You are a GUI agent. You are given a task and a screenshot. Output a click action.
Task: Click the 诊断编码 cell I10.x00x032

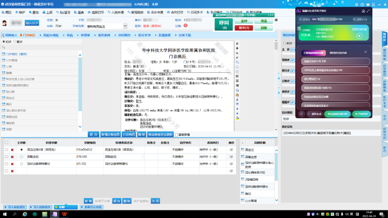[x=90, y=149]
